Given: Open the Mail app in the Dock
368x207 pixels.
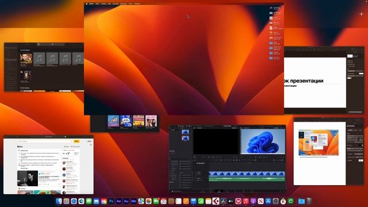Looking at the screenshot, I should coord(96,201).
